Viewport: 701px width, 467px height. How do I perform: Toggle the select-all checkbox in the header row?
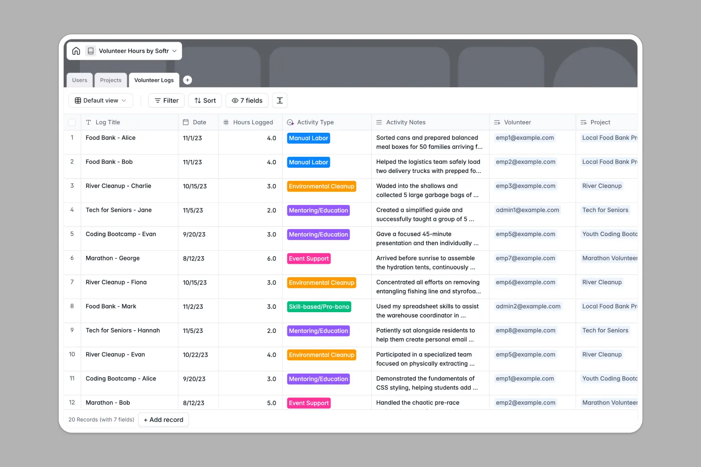[x=72, y=122]
